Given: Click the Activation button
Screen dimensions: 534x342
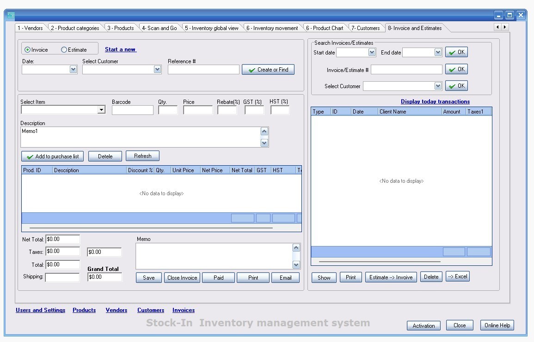Looking at the screenshot, I should click(x=424, y=326).
